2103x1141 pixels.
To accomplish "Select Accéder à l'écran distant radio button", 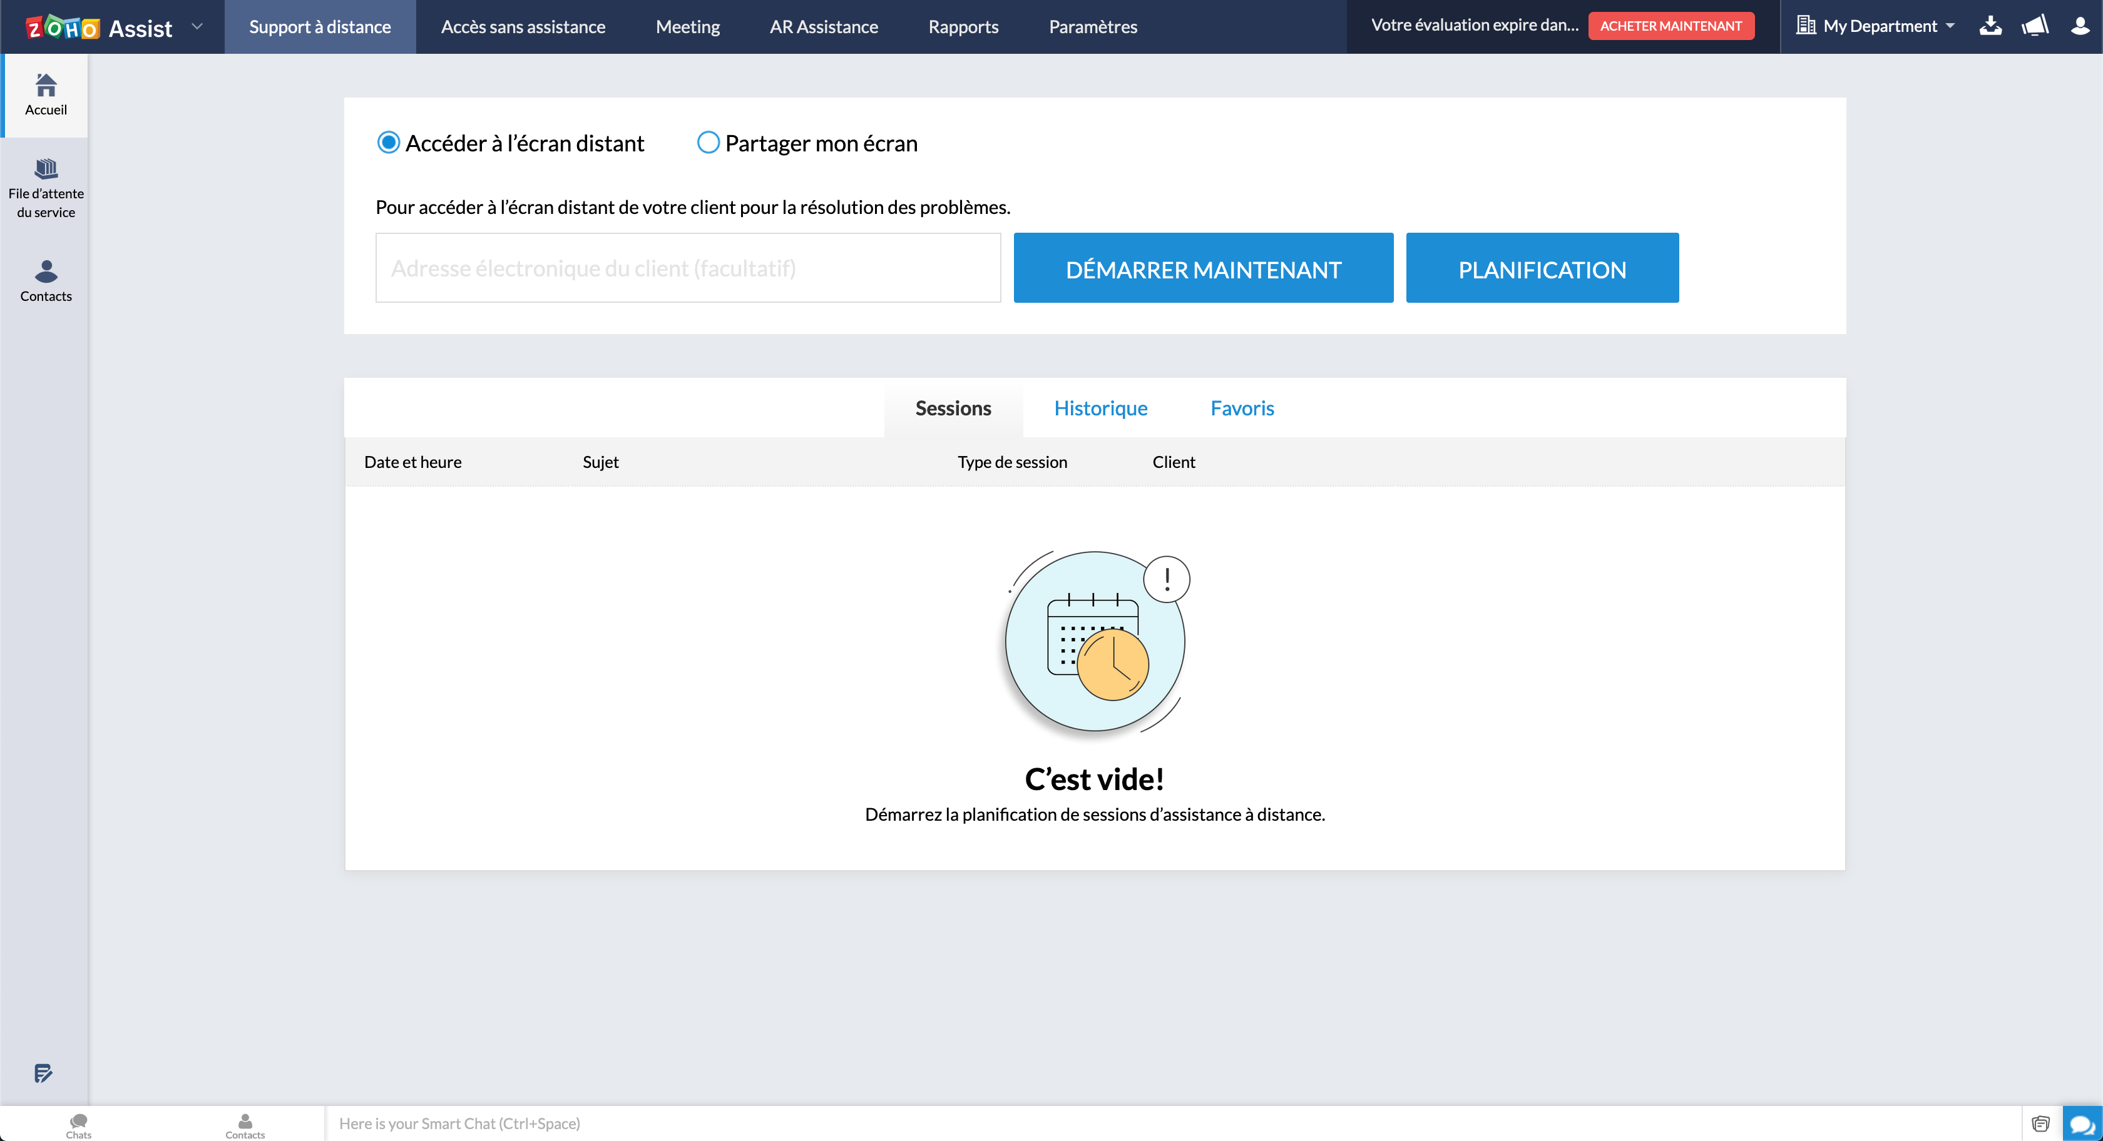I will click(389, 143).
